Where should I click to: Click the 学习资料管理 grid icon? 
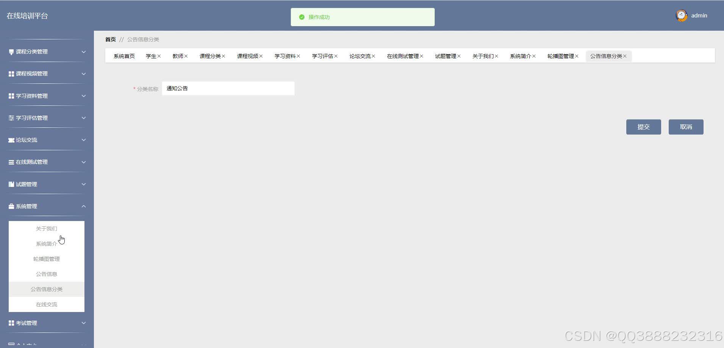(11, 96)
